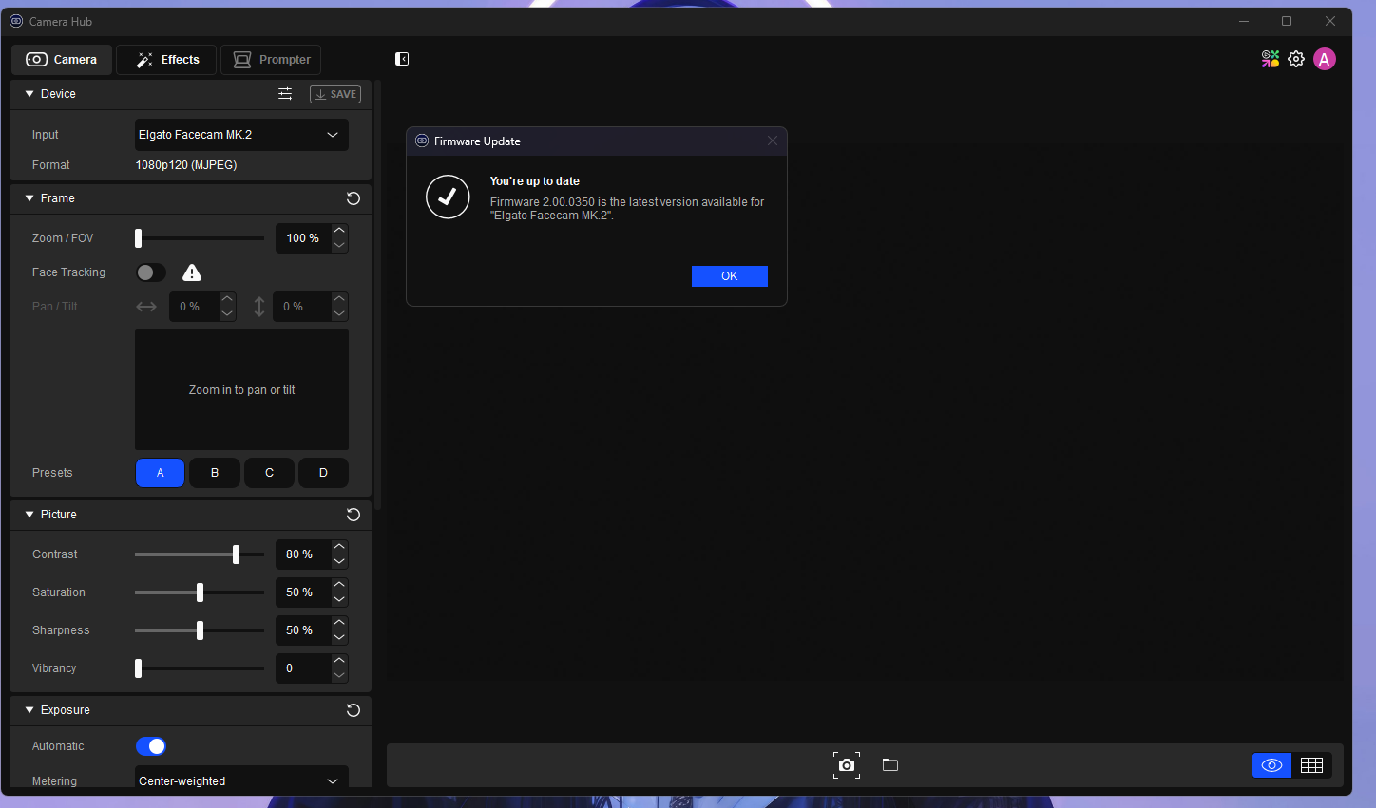Click the Saturation percentage field
1376x808 pixels.
pyautogui.click(x=303, y=592)
